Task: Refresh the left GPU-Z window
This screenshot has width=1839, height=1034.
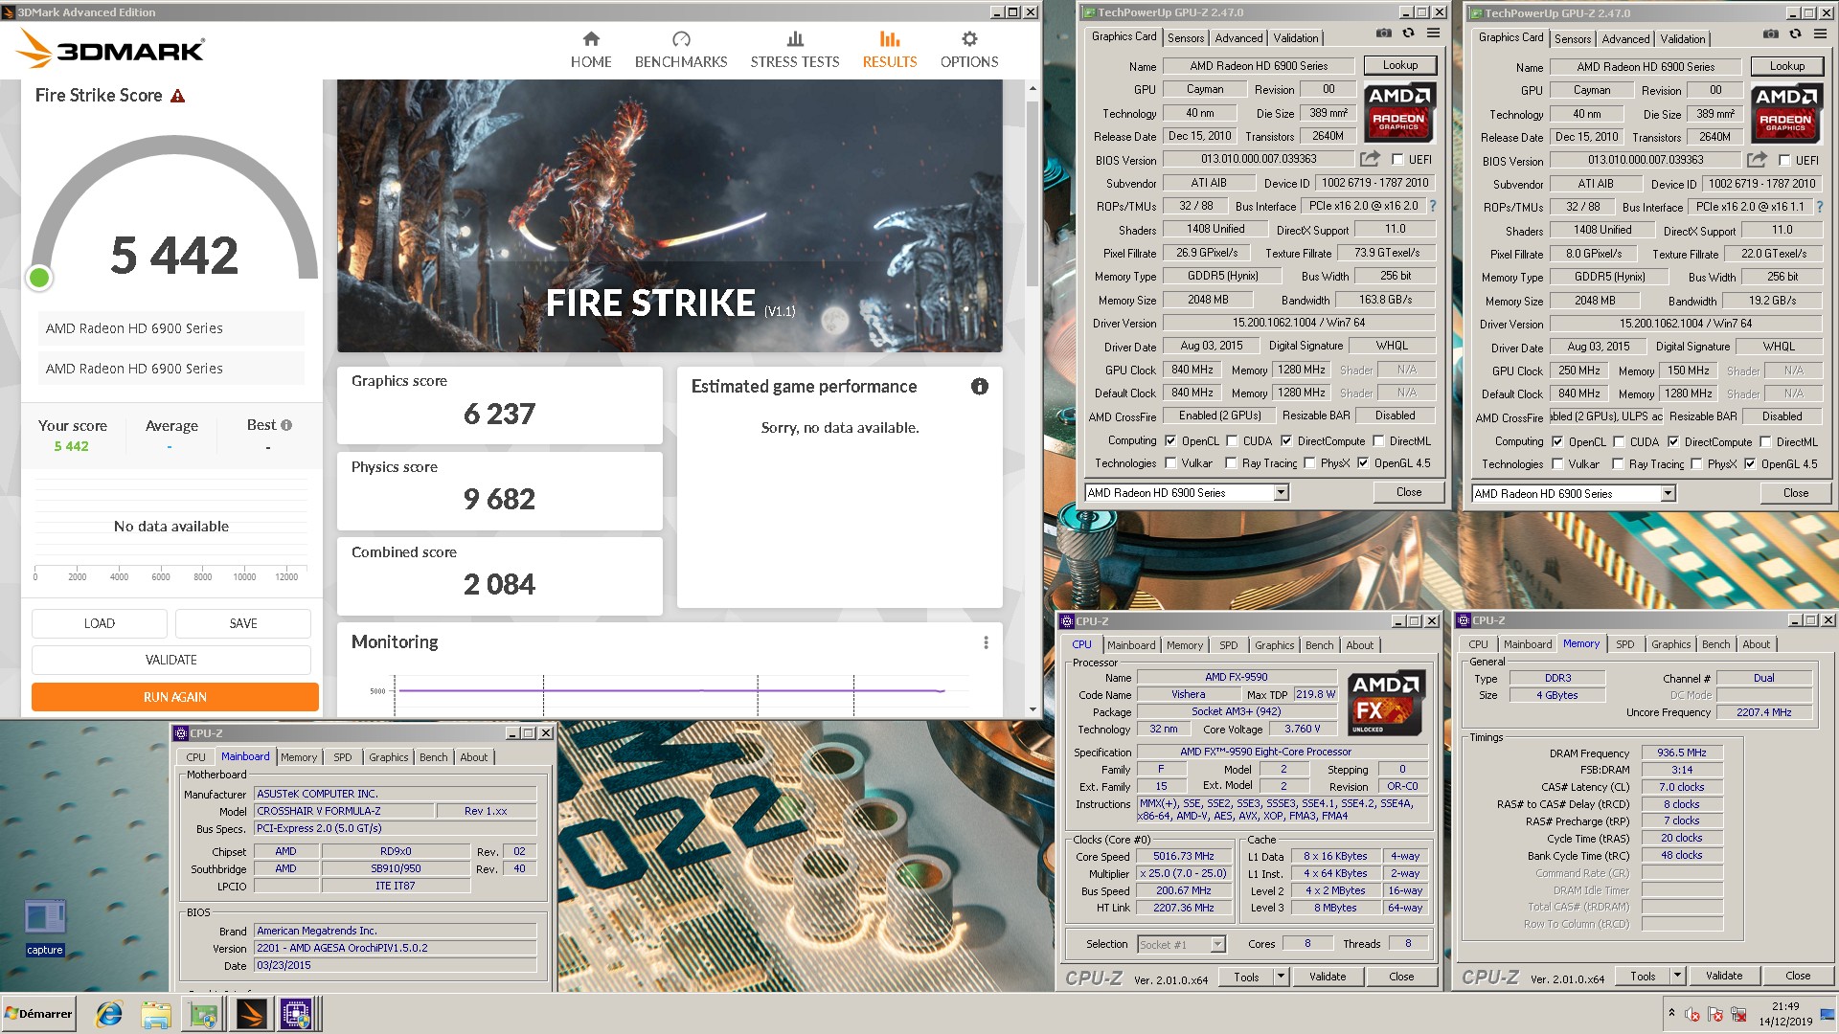Action: [x=1408, y=33]
